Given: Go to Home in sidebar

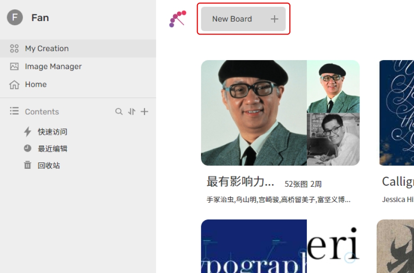Looking at the screenshot, I should pyautogui.click(x=36, y=84).
